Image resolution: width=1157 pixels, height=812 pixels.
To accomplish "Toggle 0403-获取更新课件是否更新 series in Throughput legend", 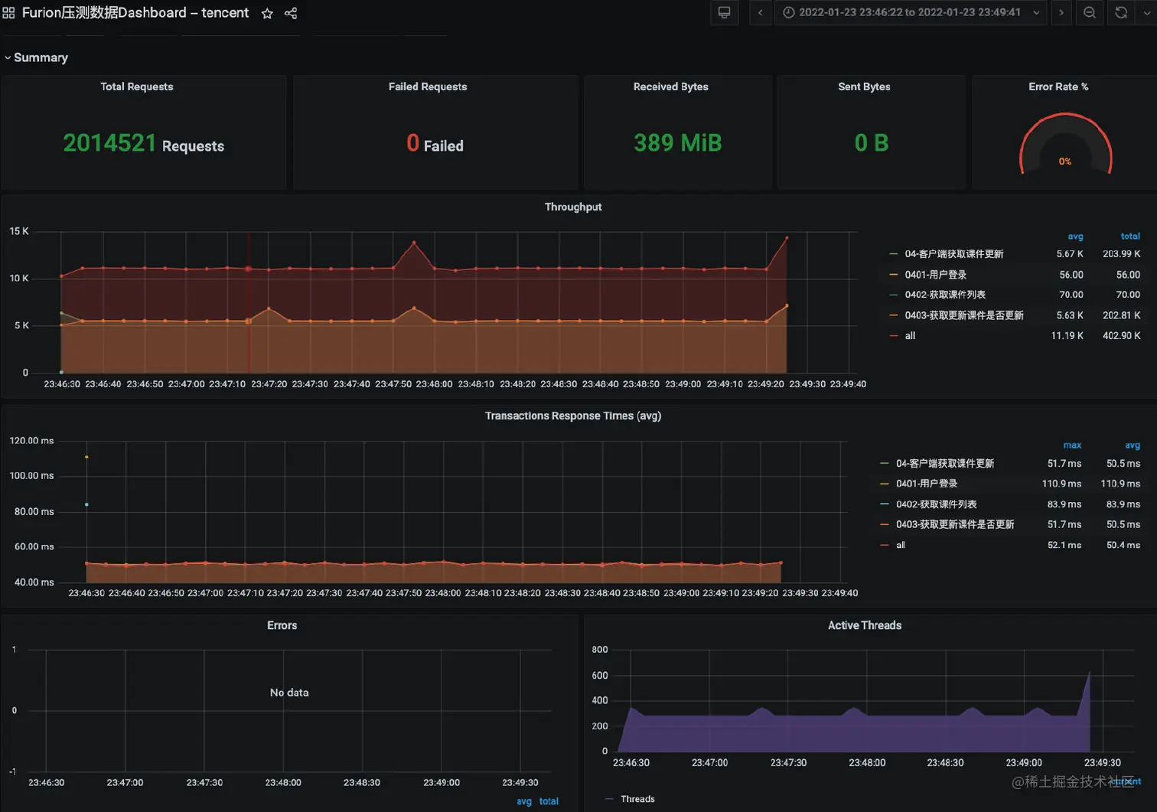I will [x=964, y=315].
